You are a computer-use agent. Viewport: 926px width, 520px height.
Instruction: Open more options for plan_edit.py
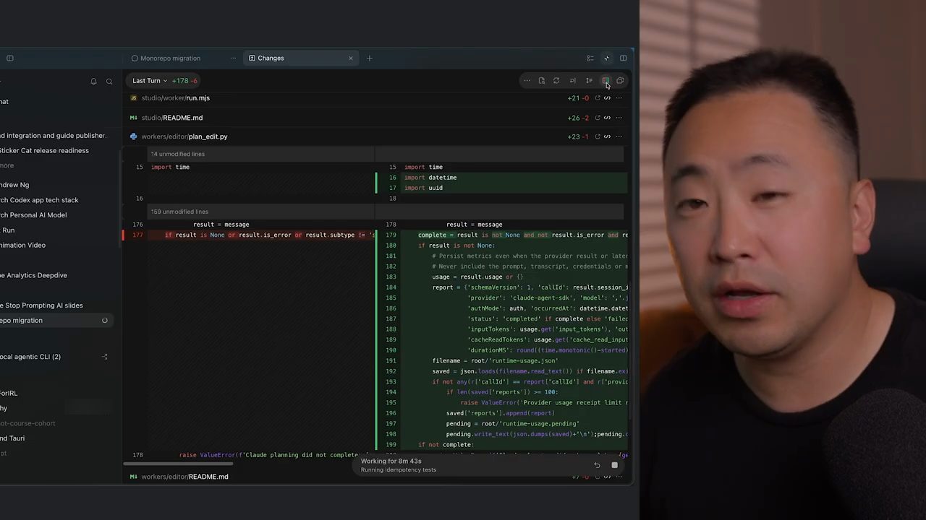(x=619, y=136)
